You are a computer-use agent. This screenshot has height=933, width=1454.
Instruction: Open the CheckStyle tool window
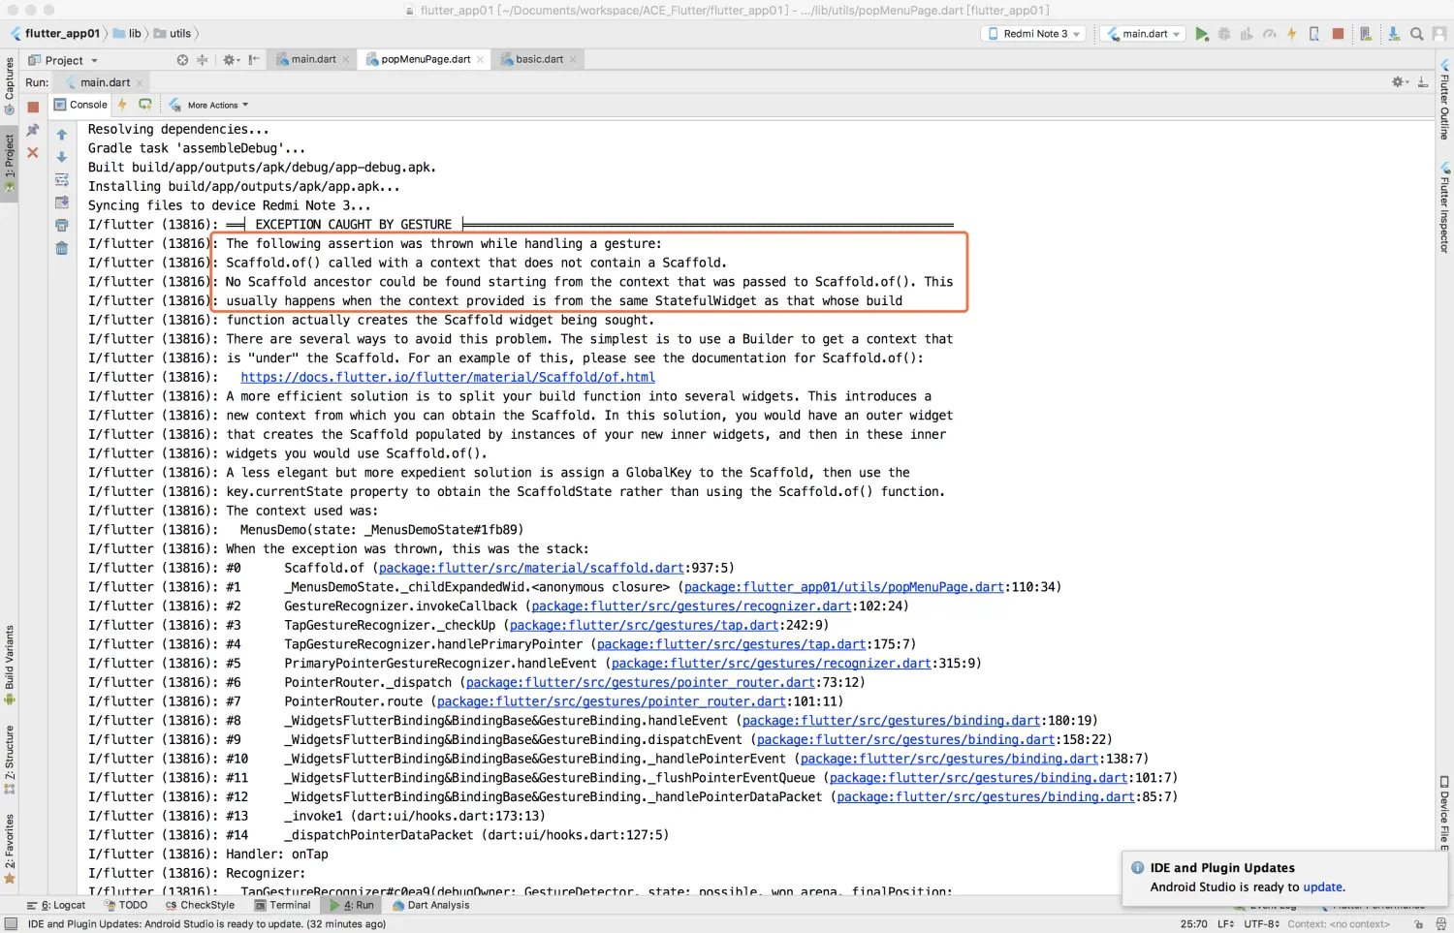[x=200, y=905]
